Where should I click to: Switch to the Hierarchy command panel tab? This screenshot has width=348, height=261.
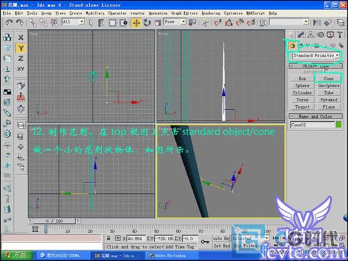[x=311, y=35]
